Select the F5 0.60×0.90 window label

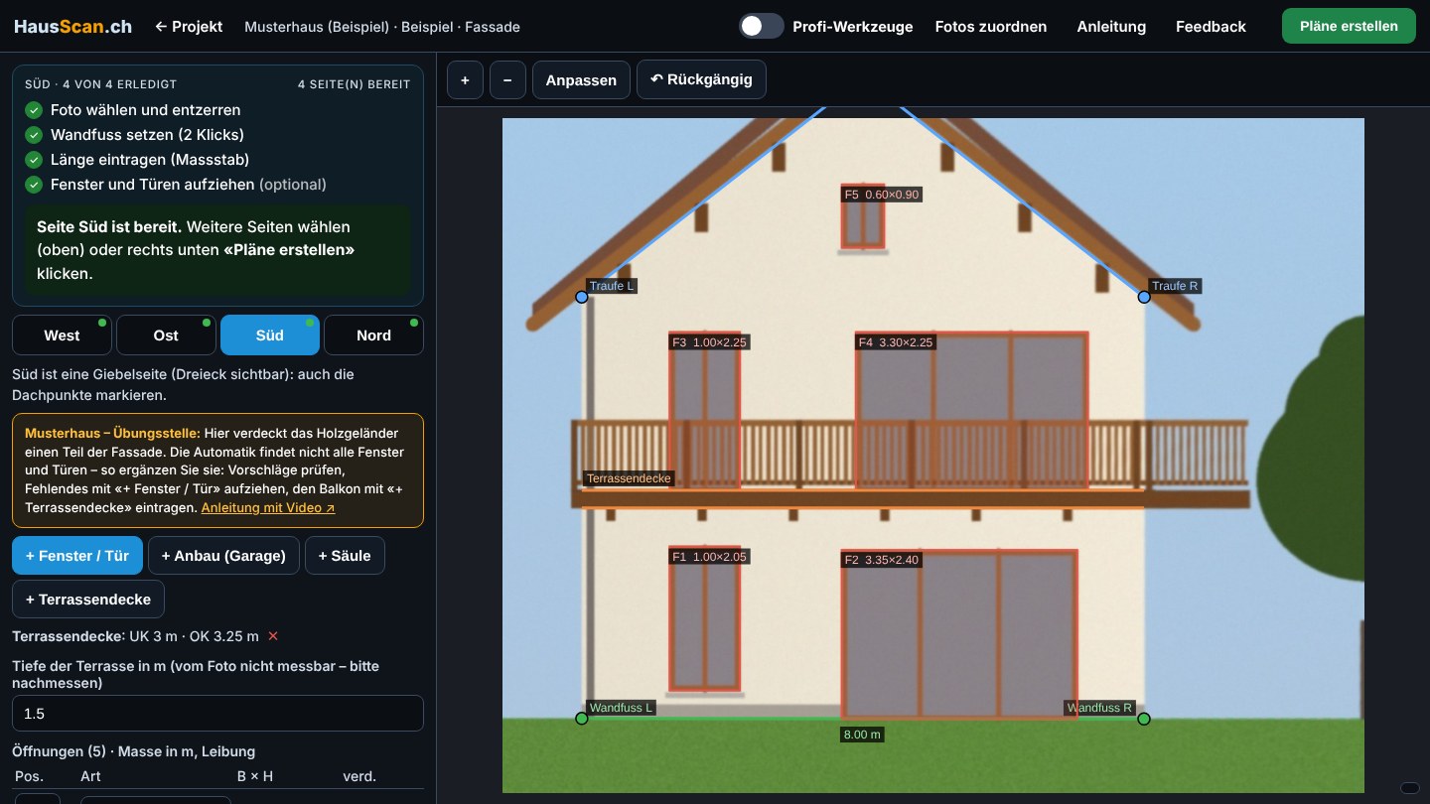click(x=882, y=195)
